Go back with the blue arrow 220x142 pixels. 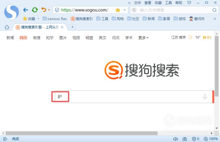click(25, 10)
